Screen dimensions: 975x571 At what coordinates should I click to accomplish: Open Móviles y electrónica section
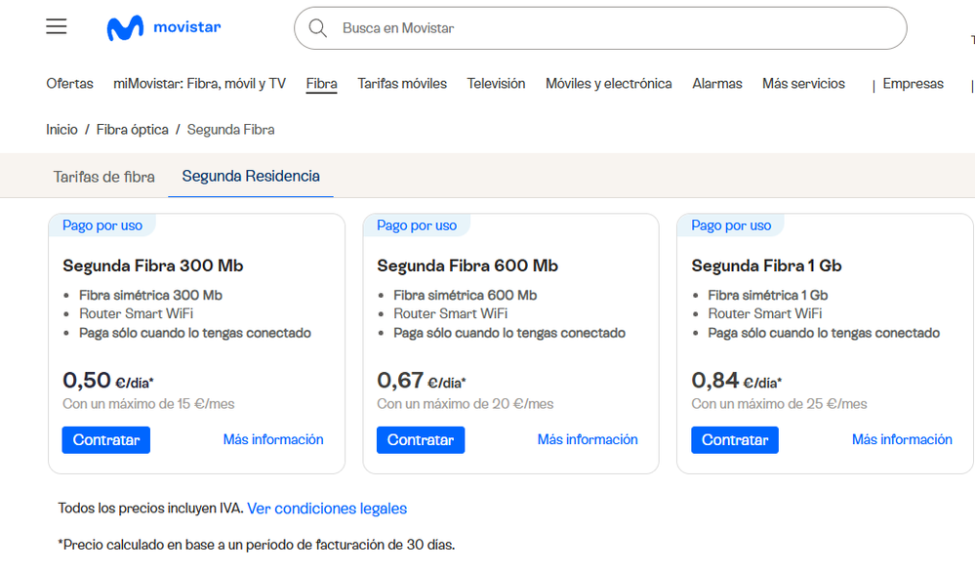608,84
